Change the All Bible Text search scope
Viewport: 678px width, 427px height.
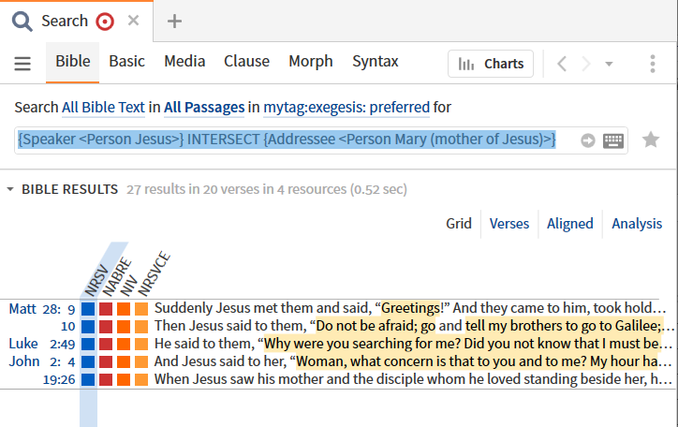click(103, 107)
